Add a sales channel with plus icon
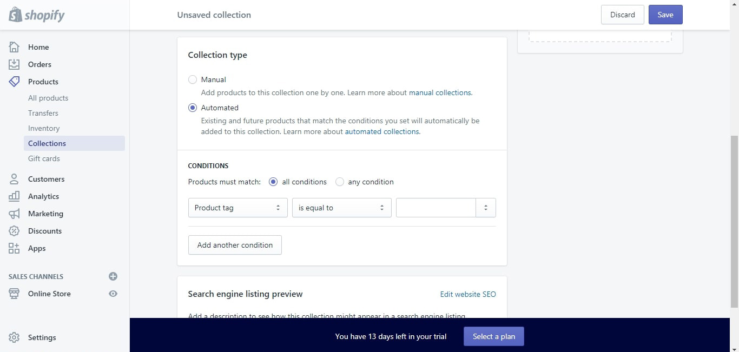Image resolution: width=739 pixels, height=352 pixels. 113,276
